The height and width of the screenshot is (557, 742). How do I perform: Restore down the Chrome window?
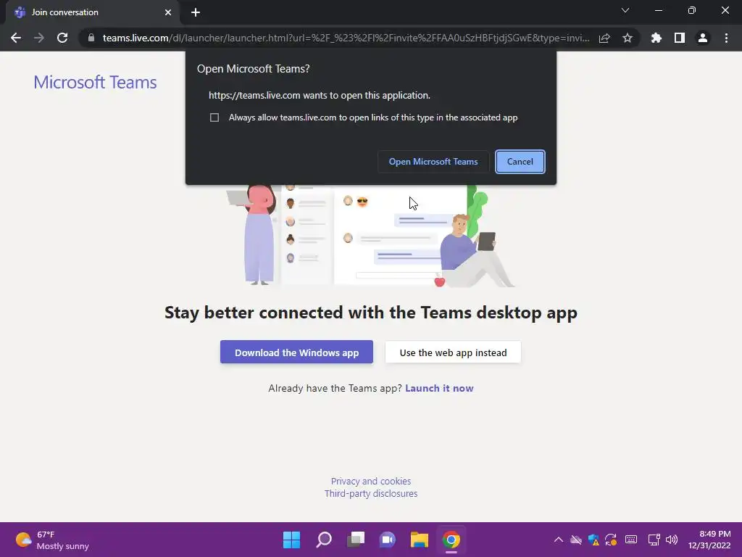tap(692, 10)
